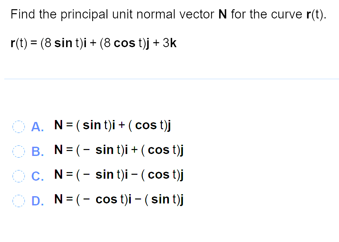Select the radio button for answer B

[19, 151]
